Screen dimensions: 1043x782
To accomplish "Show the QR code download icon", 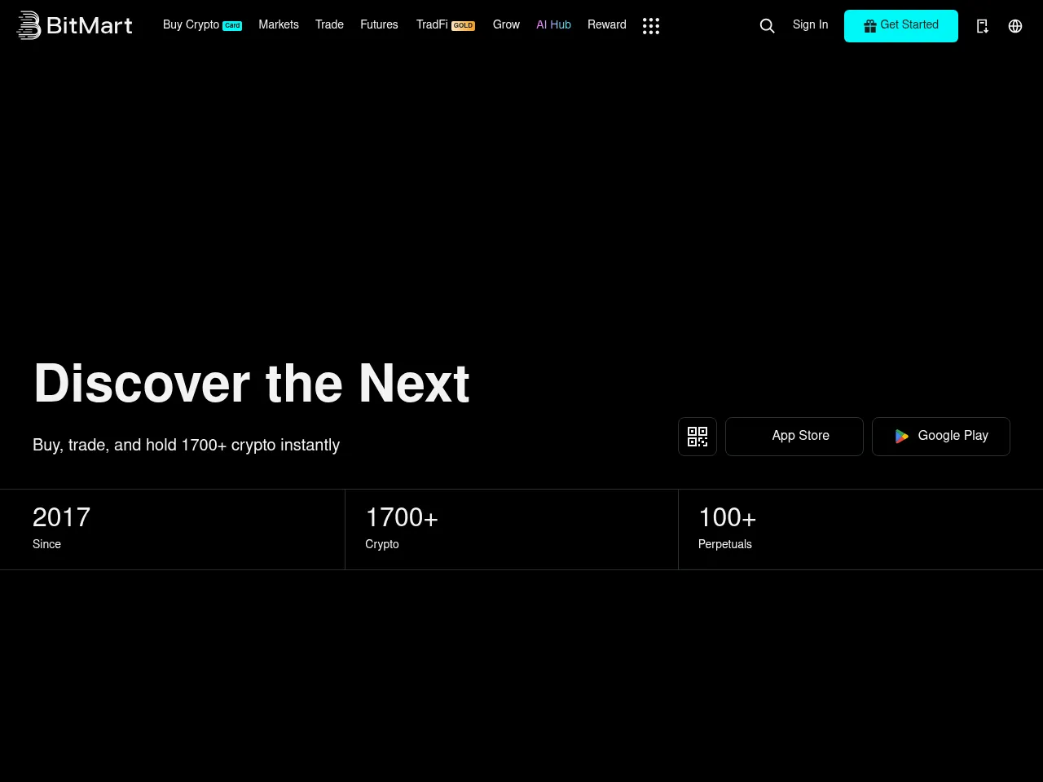I will tap(698, 437).
